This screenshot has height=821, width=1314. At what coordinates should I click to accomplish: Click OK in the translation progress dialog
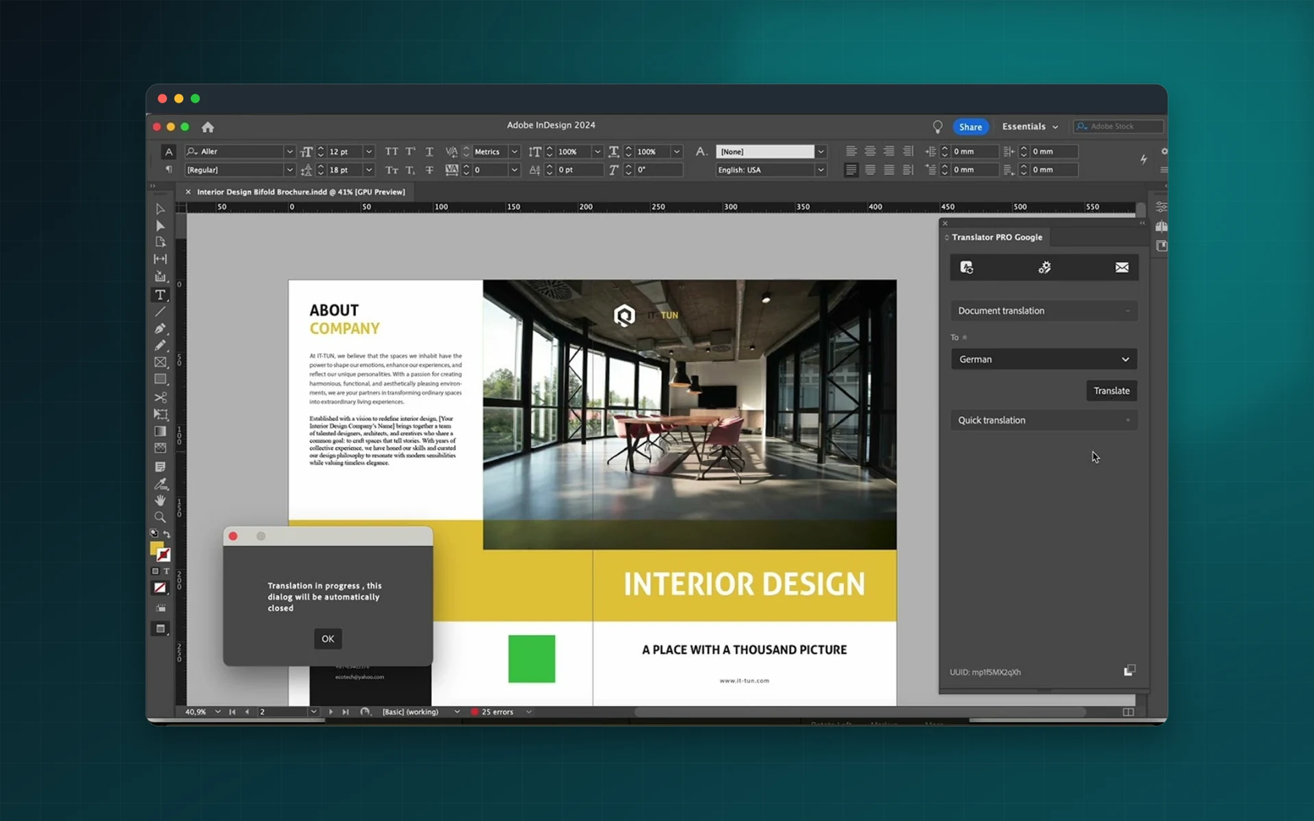click(x=328, y=639)
